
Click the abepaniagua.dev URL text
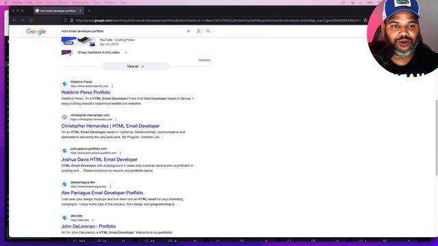(x=88, y=187)
